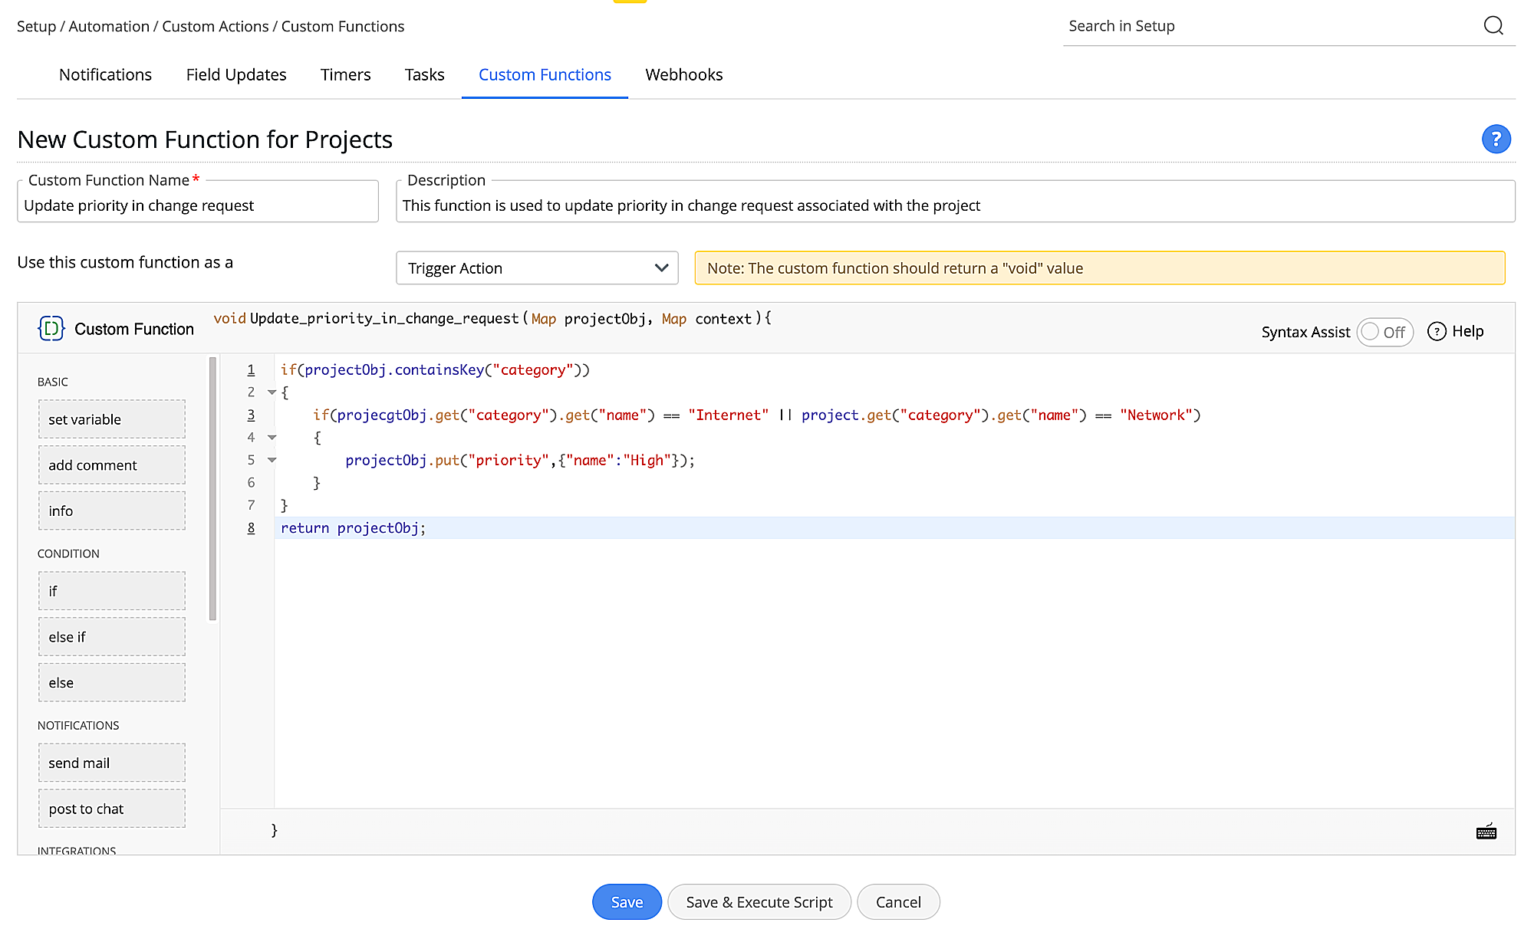Insert the send mail snippet
Viewport: 1534px width, 929px height.
click(111, 762)
